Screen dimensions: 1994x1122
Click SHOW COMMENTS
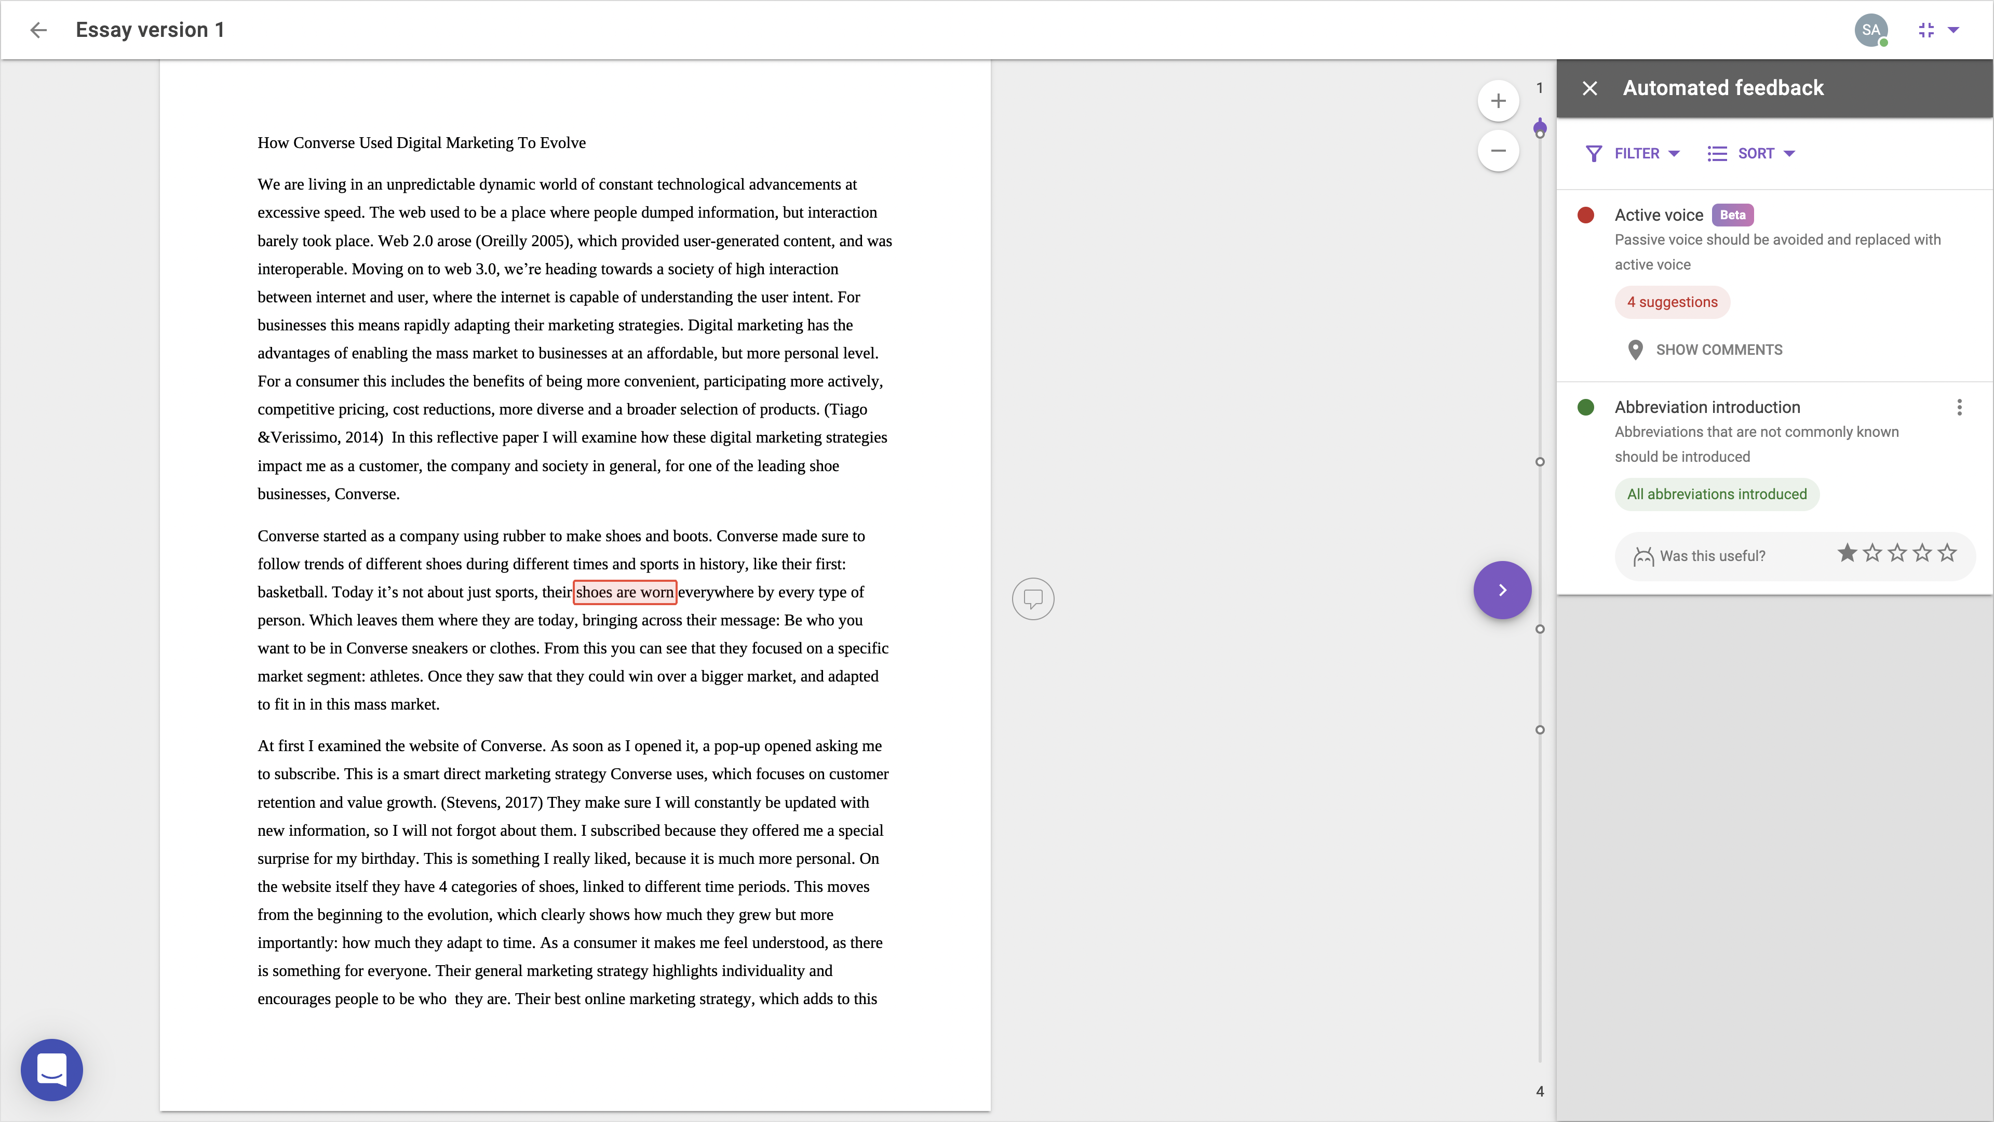[1718, 350]
